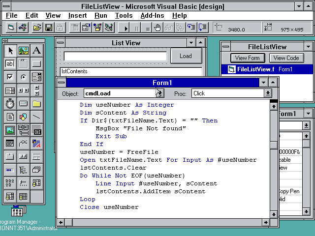The height and width of the screenshot is (236, 315).
Task: Toggle breakpoint using the hand icon
Action: [x=157, y=28]
